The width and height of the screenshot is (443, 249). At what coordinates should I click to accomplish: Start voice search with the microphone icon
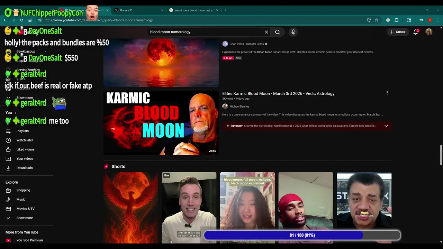293,32
